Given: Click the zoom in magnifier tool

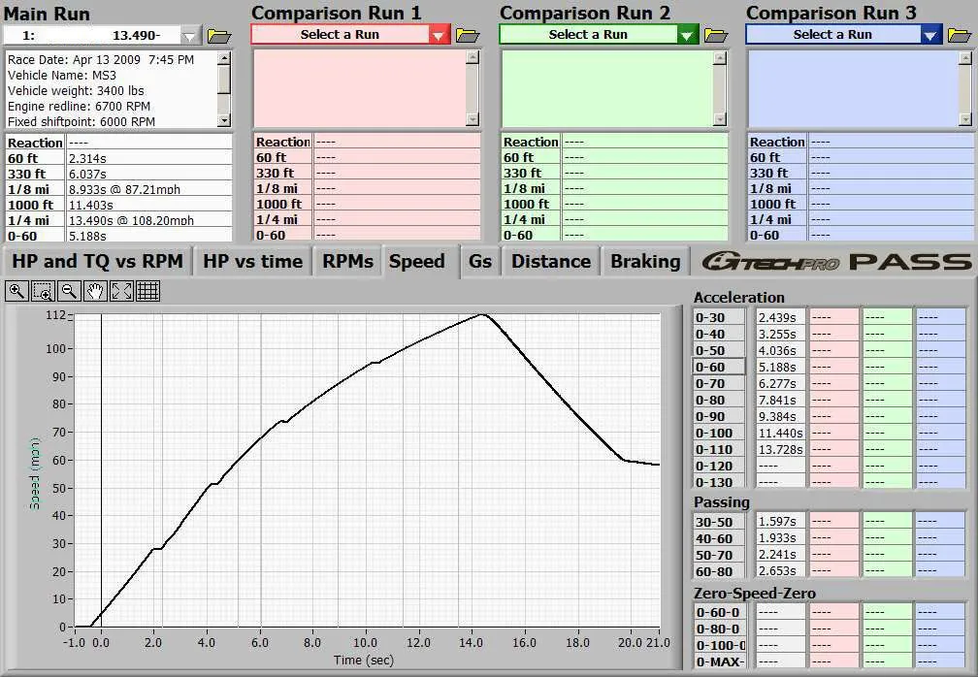Looking at the screenshot, I should point(17,290).
